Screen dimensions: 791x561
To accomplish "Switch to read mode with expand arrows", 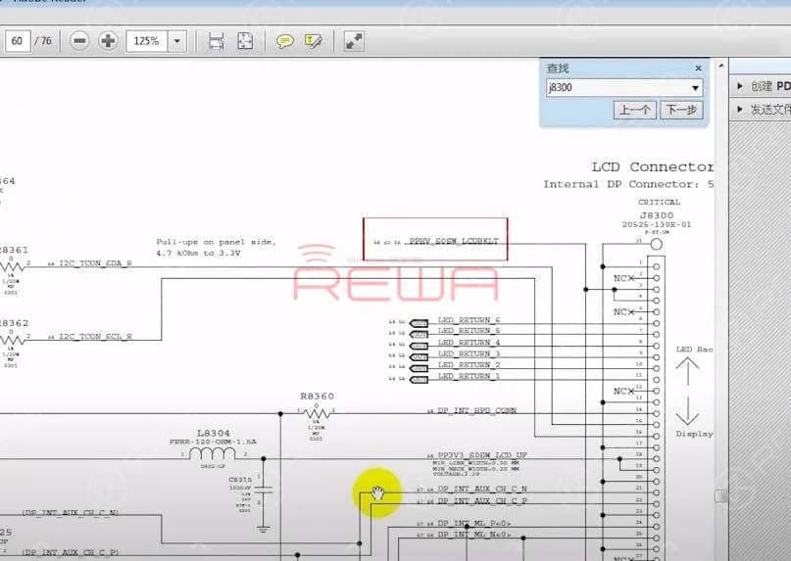I will [x=354, y=41].
